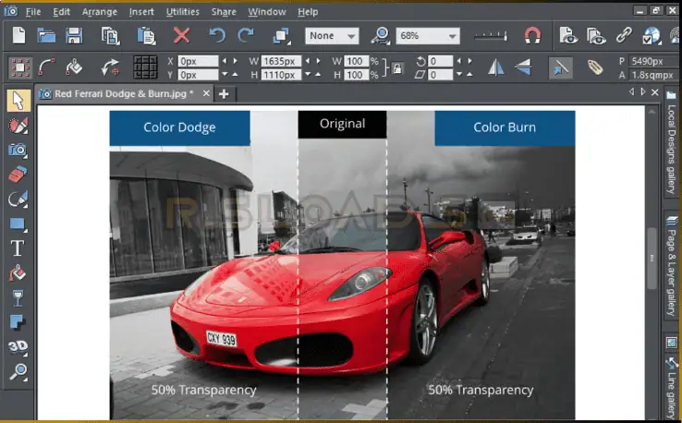Image resolution: width=682 pixels, height=423 pixels.
Task: Select the Transparency wine glass tool
Action: (18, 298)
